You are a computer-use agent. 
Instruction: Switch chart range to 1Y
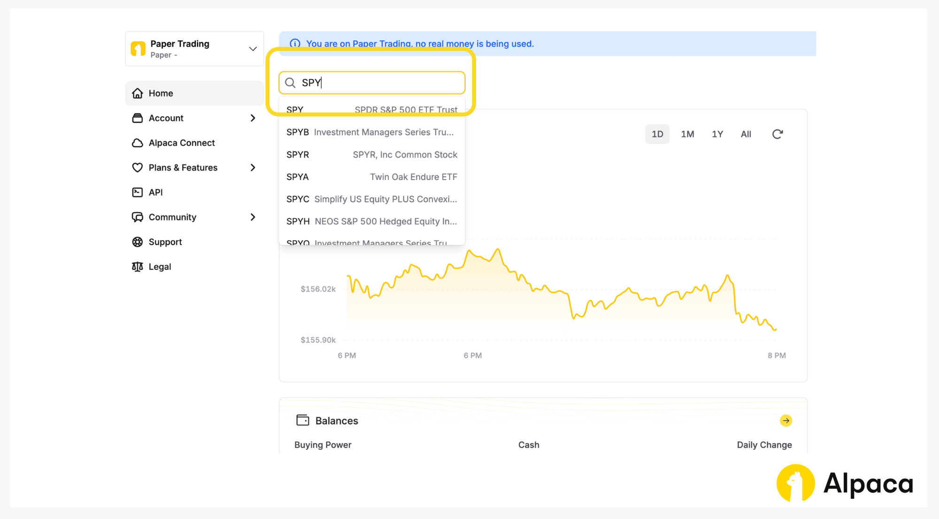tap(717, 134)
